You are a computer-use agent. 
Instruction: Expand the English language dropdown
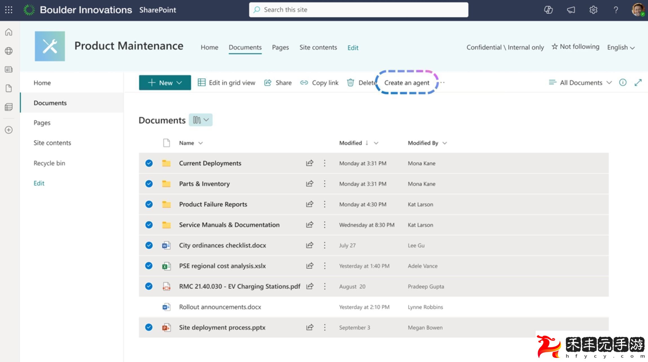point(621,47)
